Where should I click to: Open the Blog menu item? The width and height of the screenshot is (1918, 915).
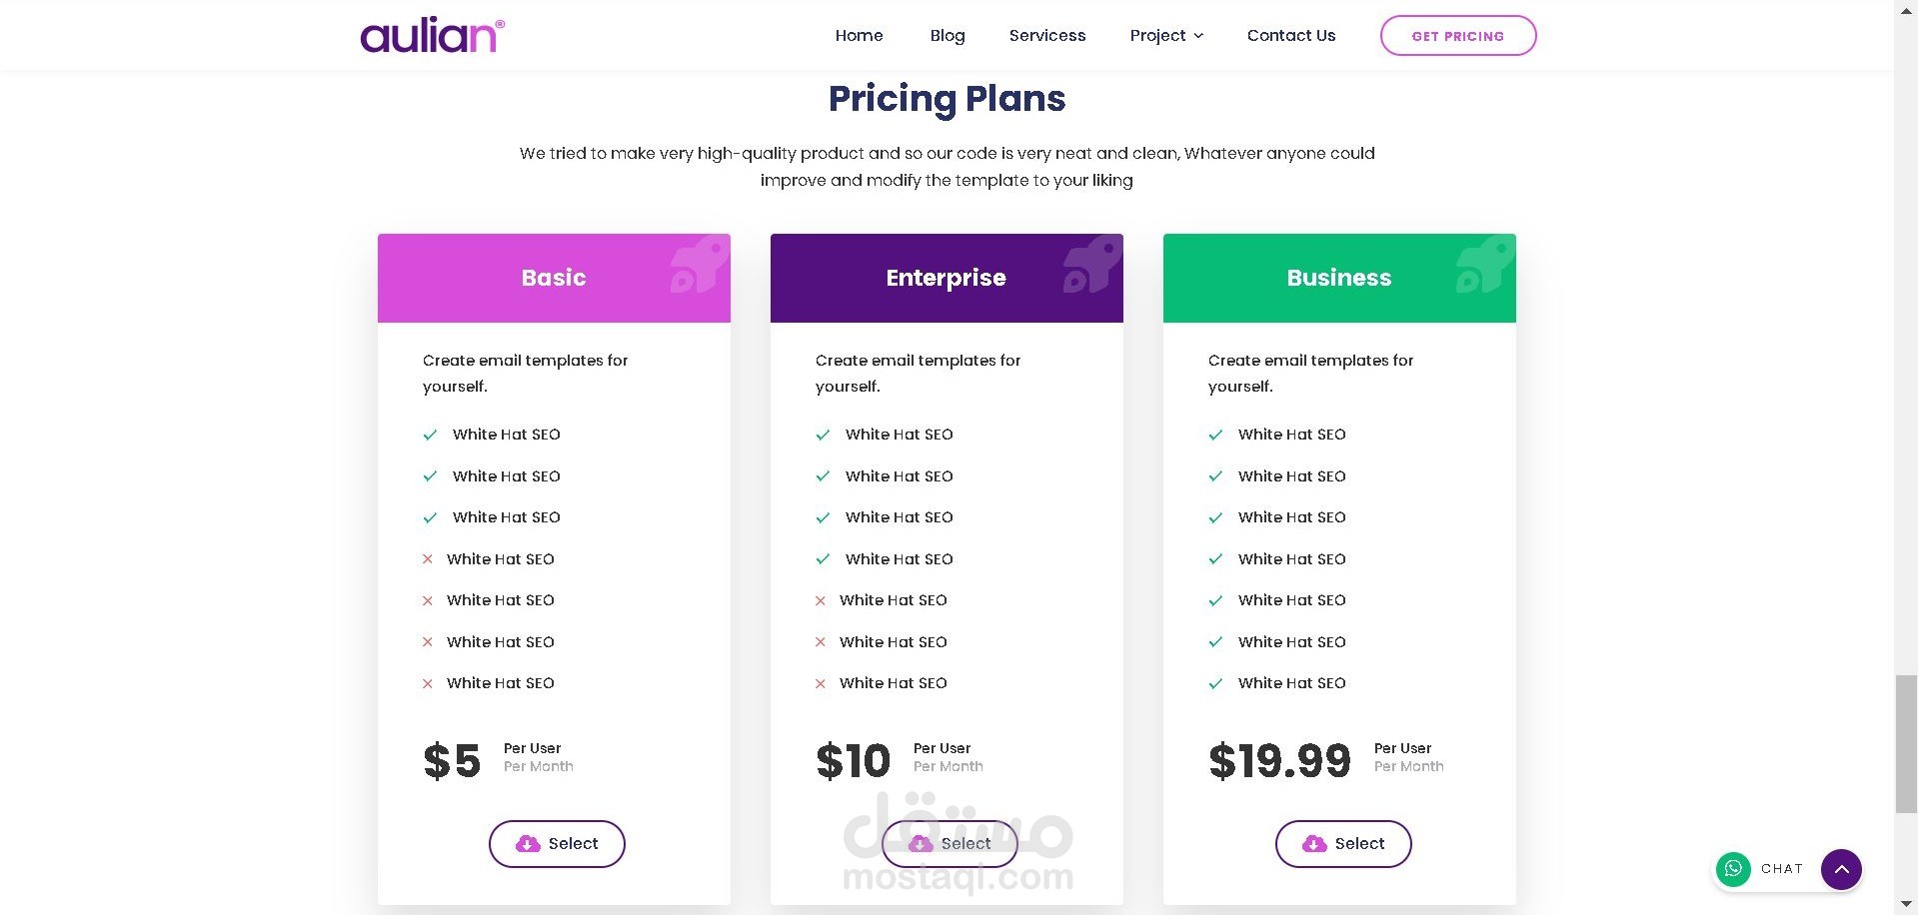click(x=947, y=36)
